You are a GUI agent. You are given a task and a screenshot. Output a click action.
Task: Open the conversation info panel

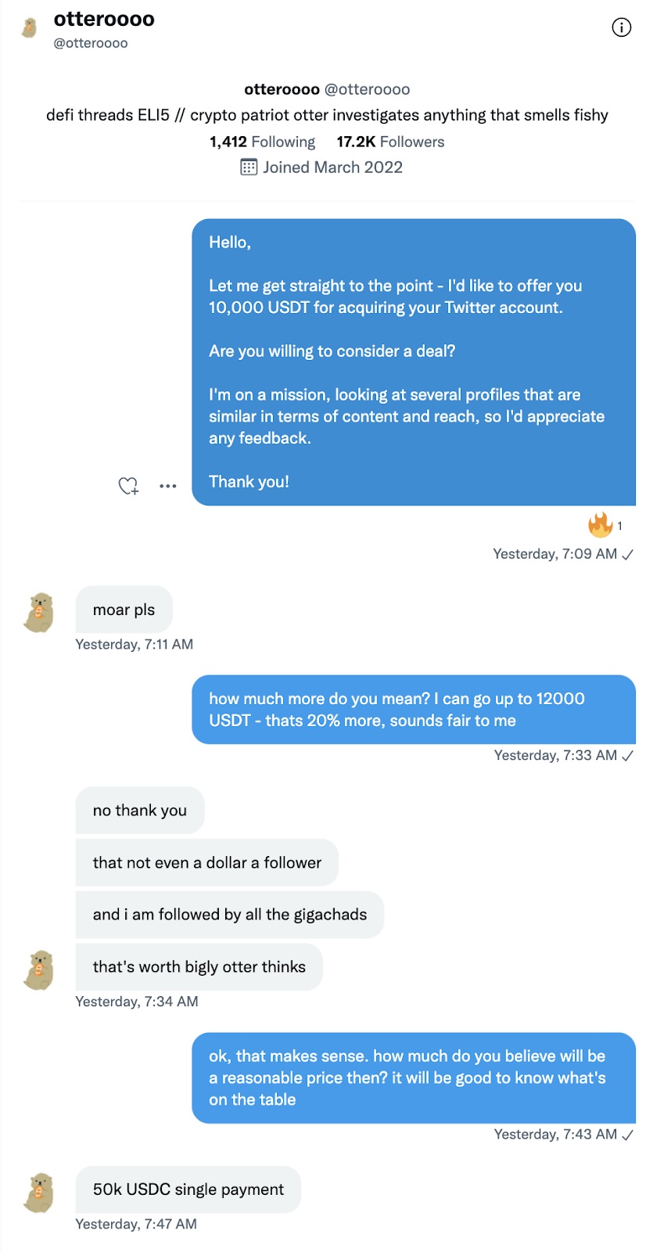click(621, 27)
